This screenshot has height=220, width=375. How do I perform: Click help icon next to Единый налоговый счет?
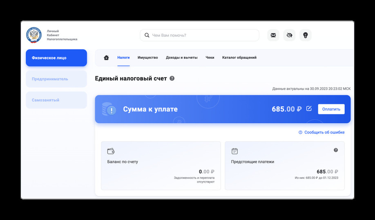(x=172, y=78)
